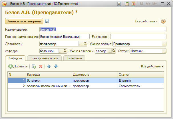Save the record with the floppy disk icon
Screen dimensions: 173x119
(47, 21)
